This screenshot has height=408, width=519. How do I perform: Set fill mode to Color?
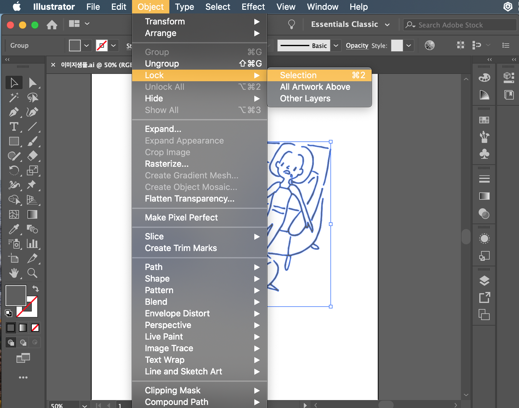[x=11, y=328]
